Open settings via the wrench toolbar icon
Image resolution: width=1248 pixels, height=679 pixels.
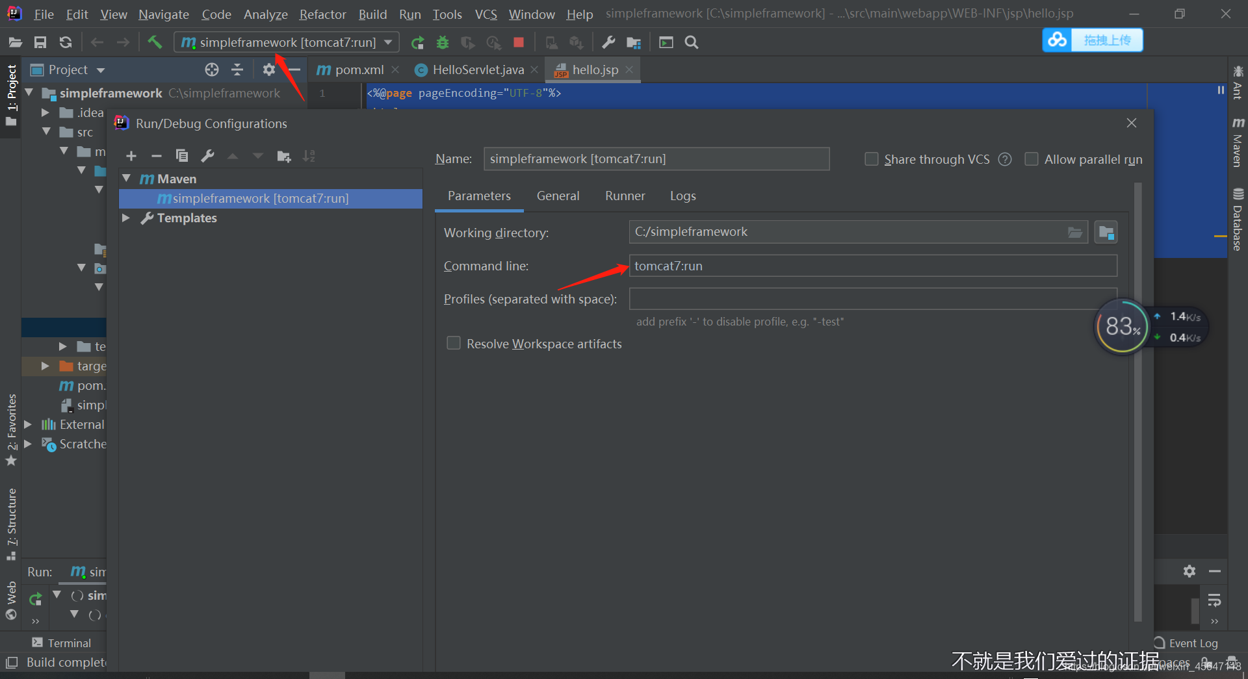tap(608, 42)
